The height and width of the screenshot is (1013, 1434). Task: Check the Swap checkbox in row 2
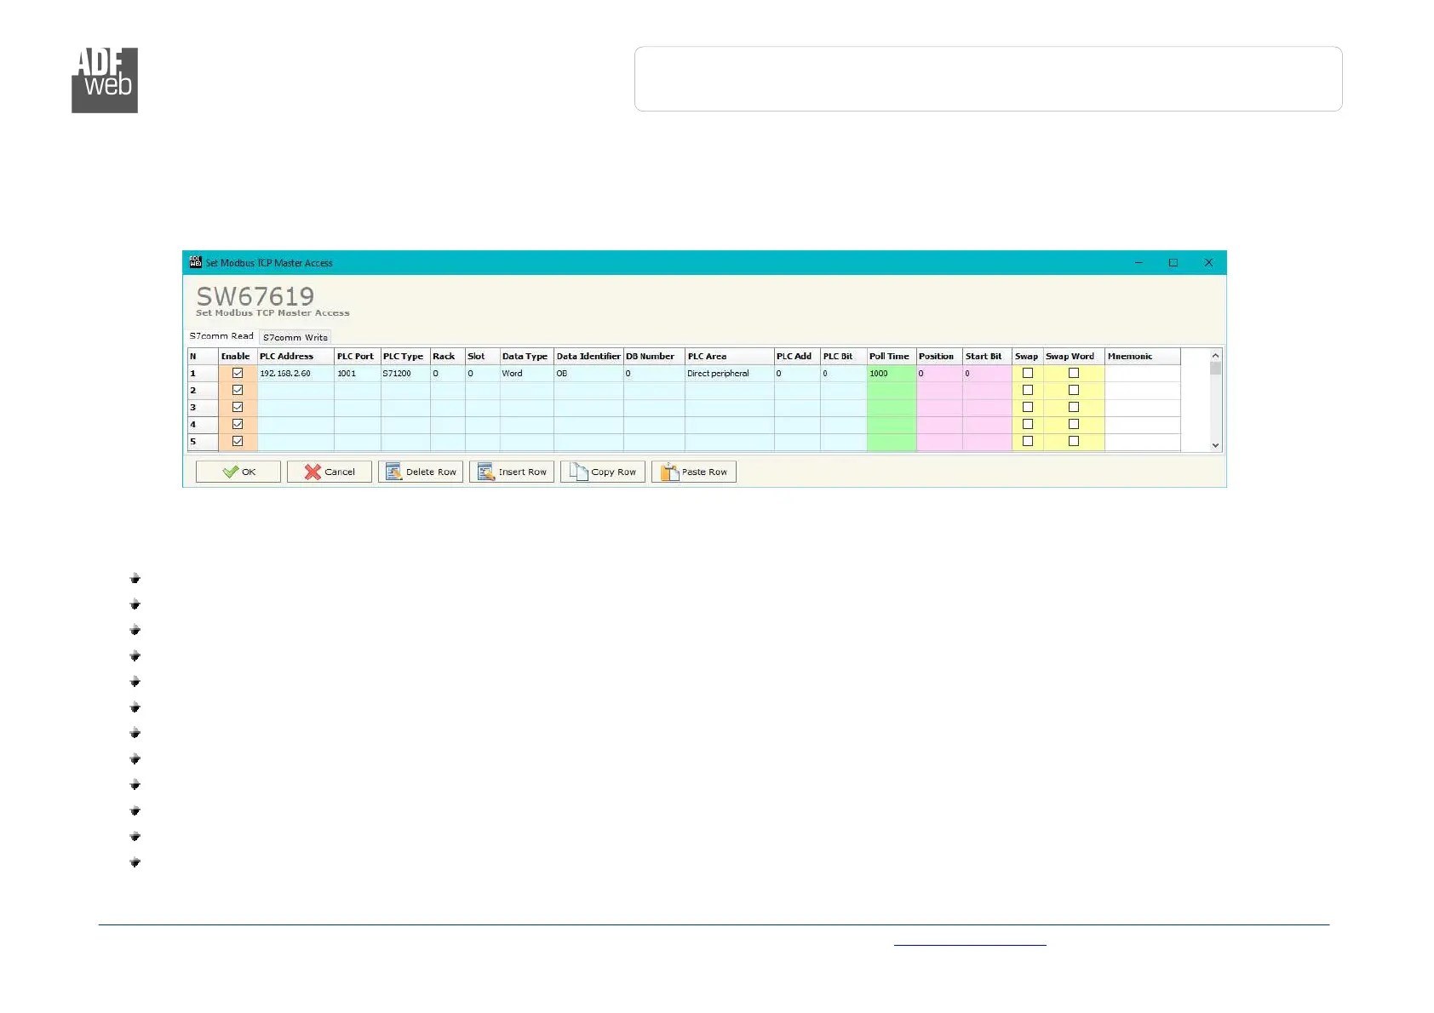pyautogui.click(x=1028, y=390)
